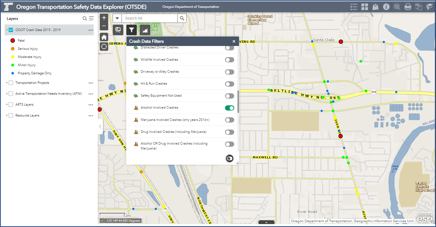Image resolution: width=436 pixels, height=227 pixels.
Task: Open the crash report query widget
Action: (x=118, y=30)
